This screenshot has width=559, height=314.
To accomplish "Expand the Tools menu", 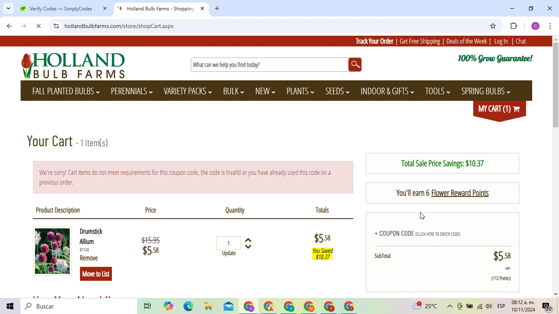I will 438,91.
